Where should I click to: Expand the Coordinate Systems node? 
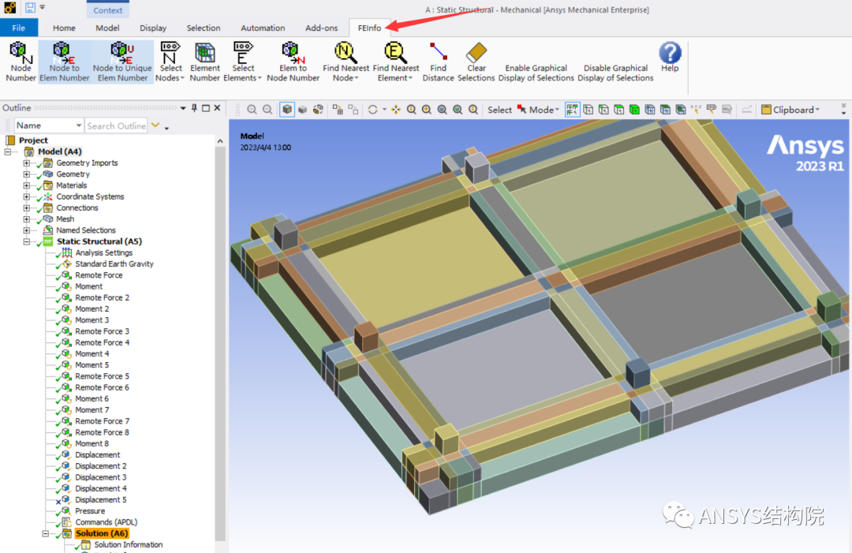coord(27,196)
